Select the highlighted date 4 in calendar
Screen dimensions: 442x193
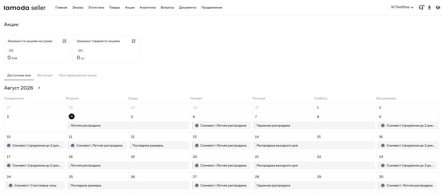[x=72, y=116]
